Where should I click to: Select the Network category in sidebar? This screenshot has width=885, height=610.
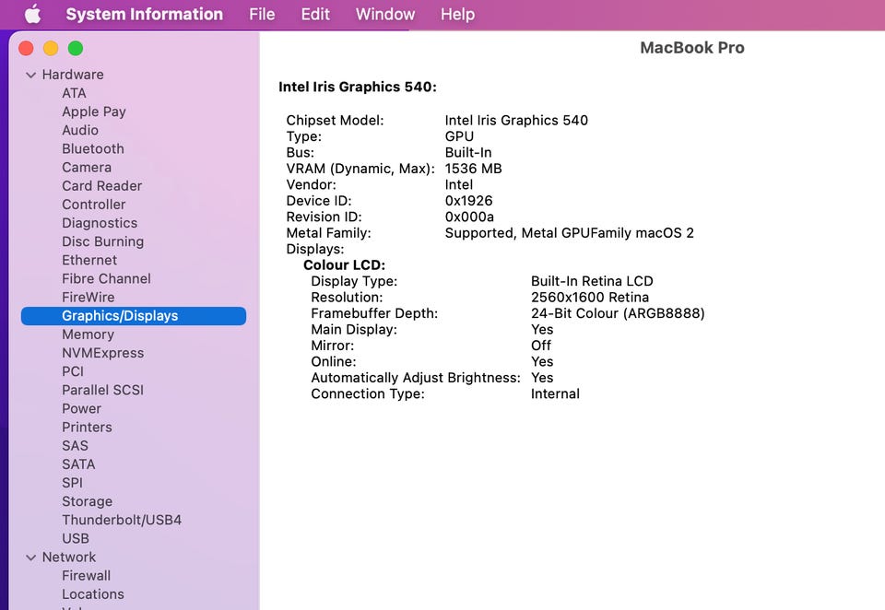69,557
